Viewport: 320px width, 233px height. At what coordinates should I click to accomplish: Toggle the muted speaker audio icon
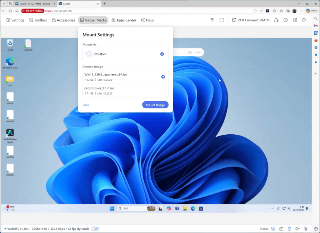(298, 229)
